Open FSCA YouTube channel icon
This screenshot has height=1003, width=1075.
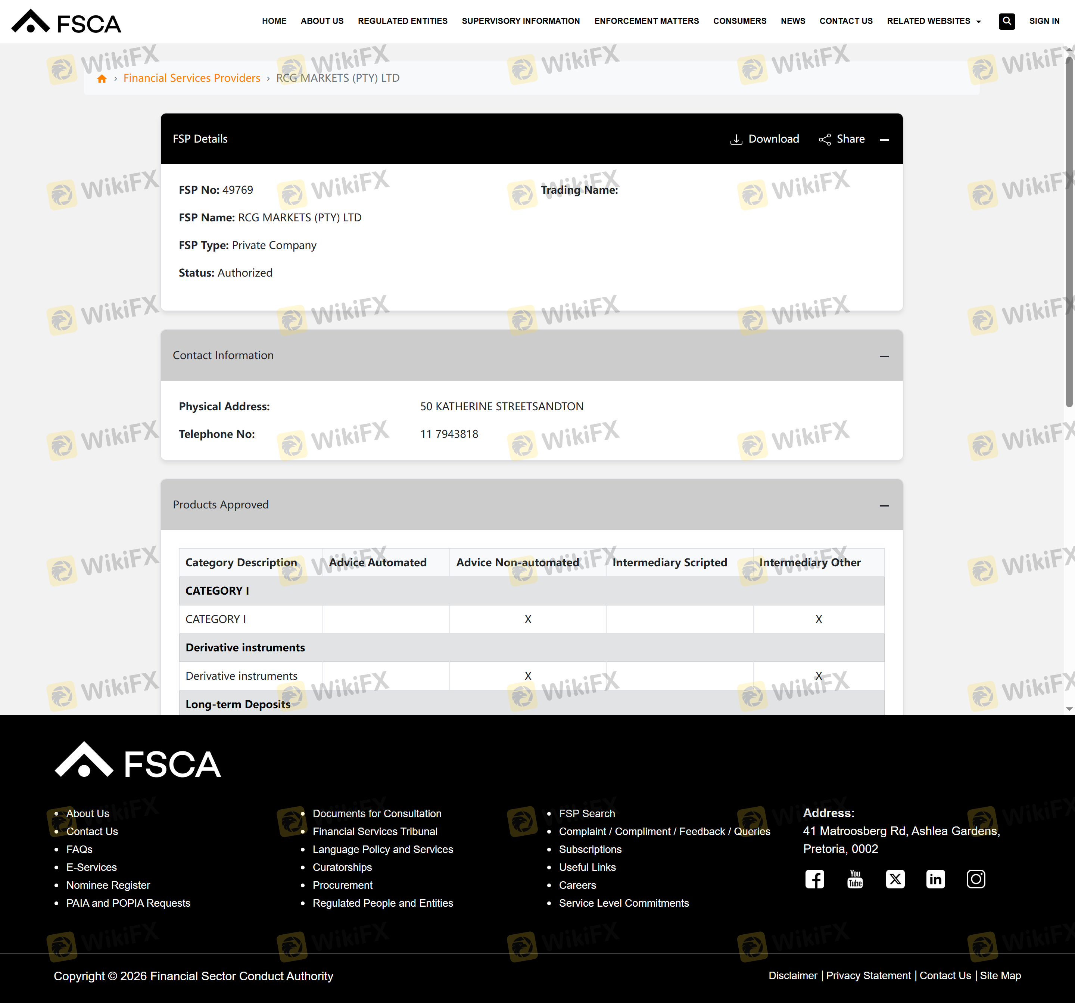pos(854,879)
